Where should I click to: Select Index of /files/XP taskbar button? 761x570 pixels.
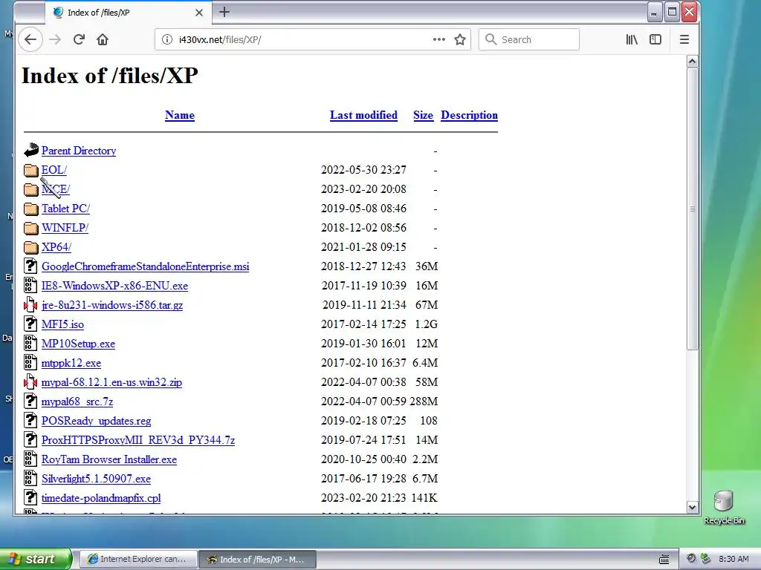click(258, 560)
